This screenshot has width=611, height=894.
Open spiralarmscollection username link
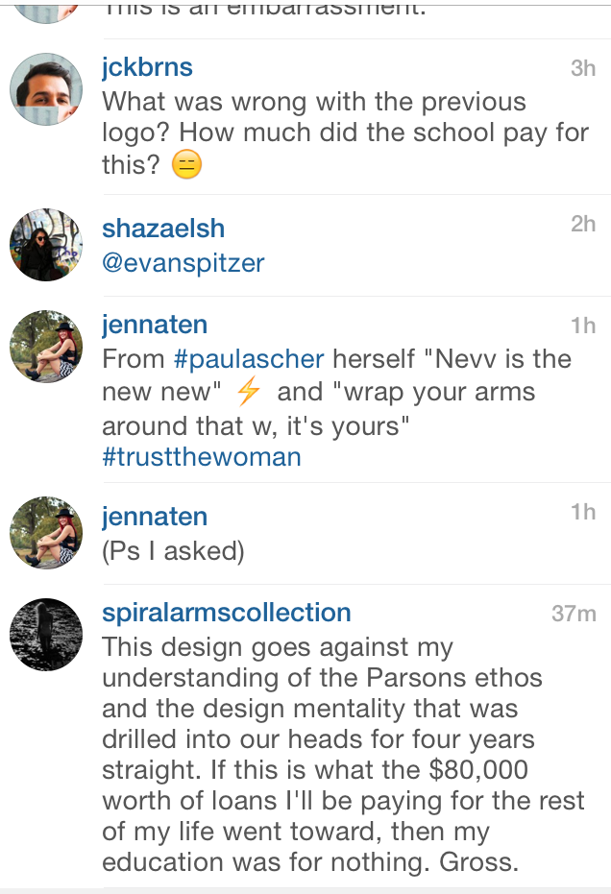click(227, 613)
